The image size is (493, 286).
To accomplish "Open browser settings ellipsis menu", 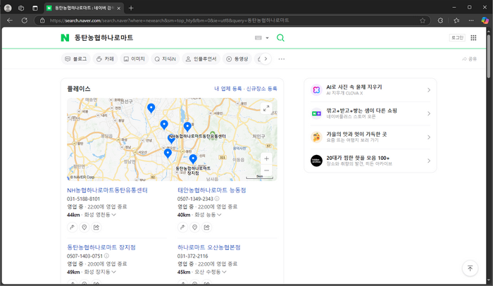I will [x=471, y=20].
